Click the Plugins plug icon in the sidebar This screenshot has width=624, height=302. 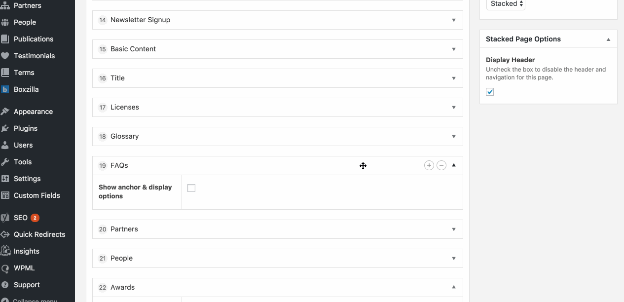click(x=5, y=128)
